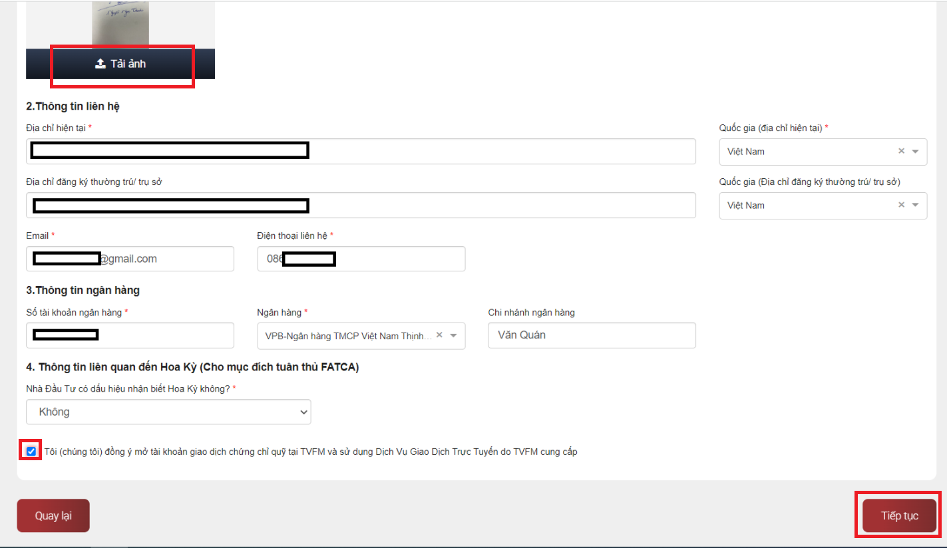Image resolution: width=947 pixels, height=548 pixels.
Task: Clear the current address country selection
Action: point(901,151)
